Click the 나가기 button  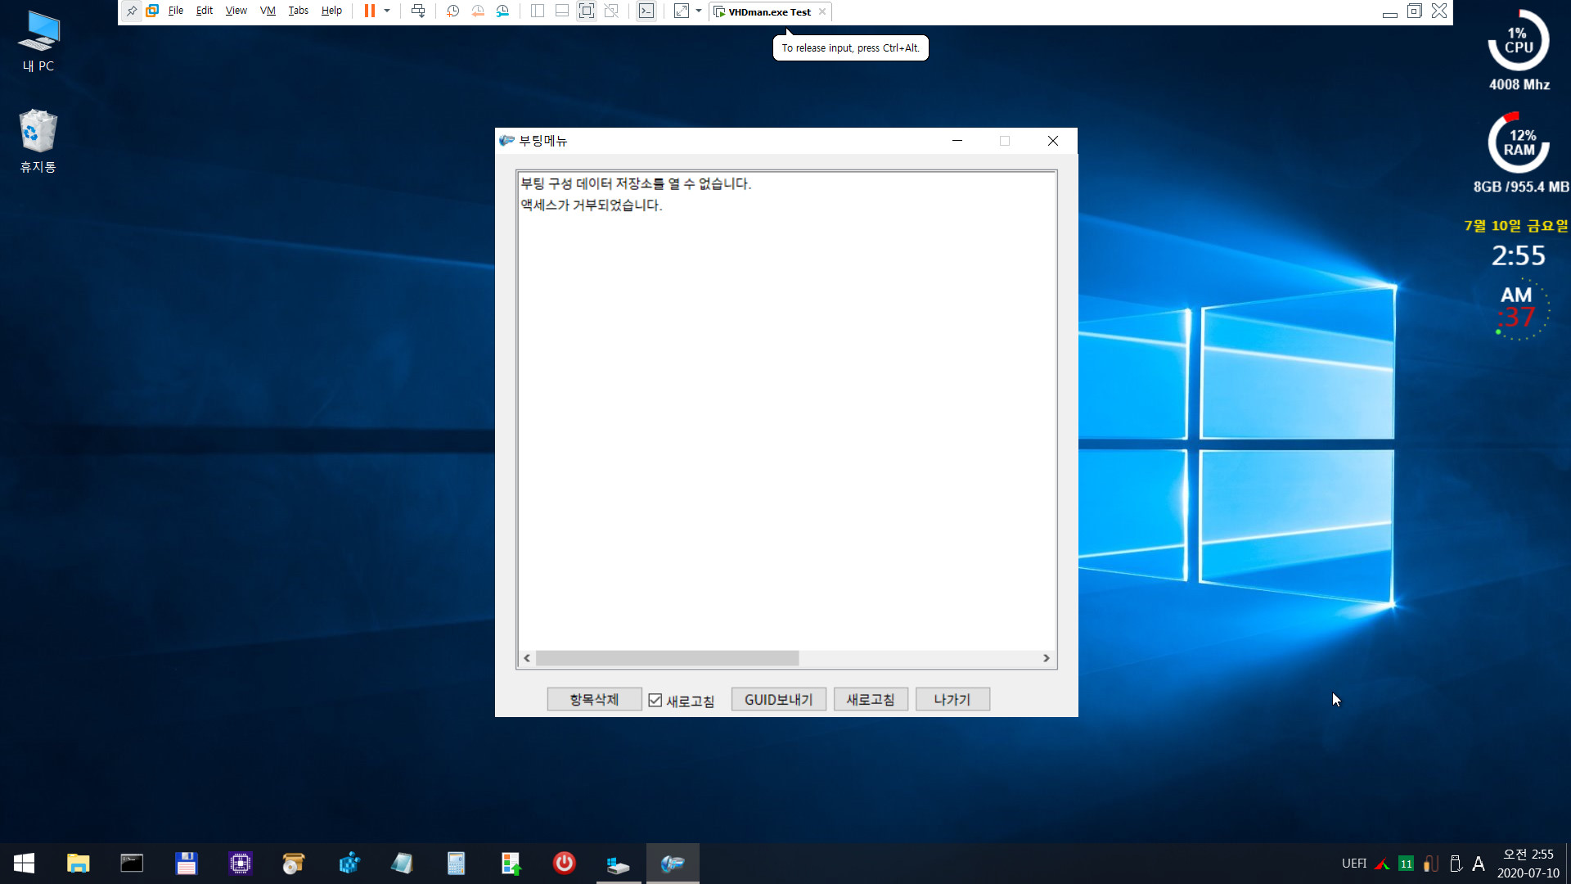[x=952, y=700]
